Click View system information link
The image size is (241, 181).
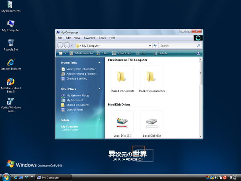pos(81,69)
